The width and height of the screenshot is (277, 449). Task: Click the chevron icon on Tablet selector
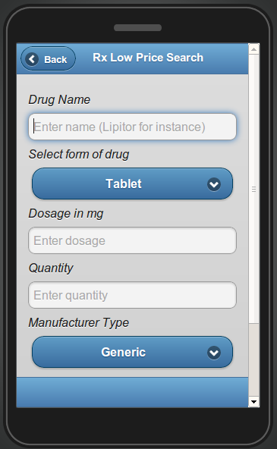coord(214,184)
